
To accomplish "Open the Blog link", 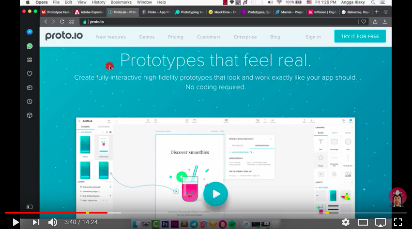I will pos(275,37).
